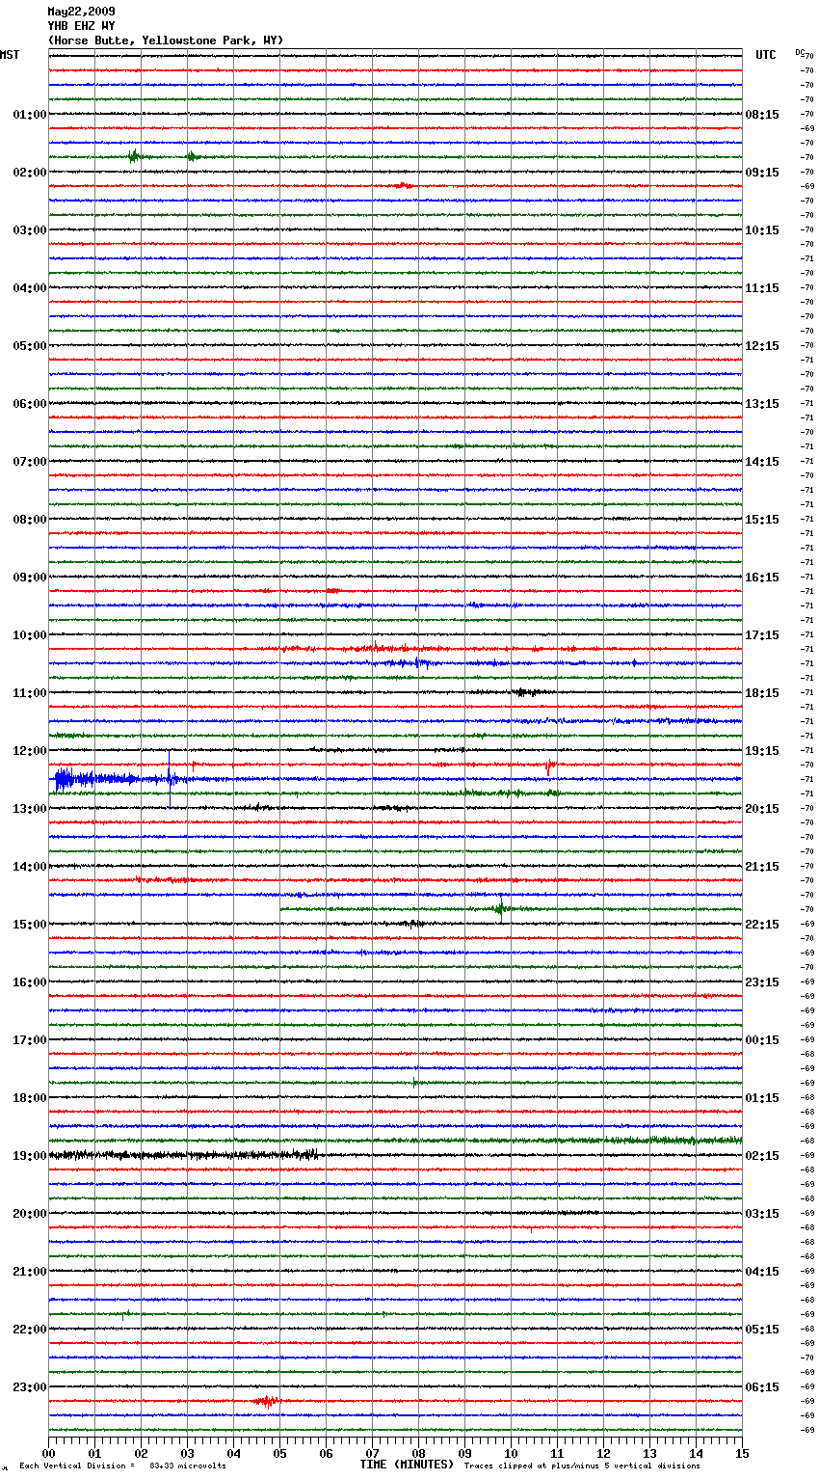Click the 06:15 UTC time label

pos(762,1387)
